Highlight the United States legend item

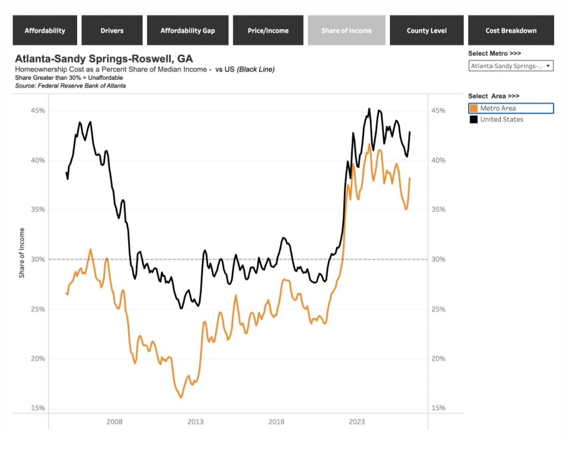tap(511, 120)
